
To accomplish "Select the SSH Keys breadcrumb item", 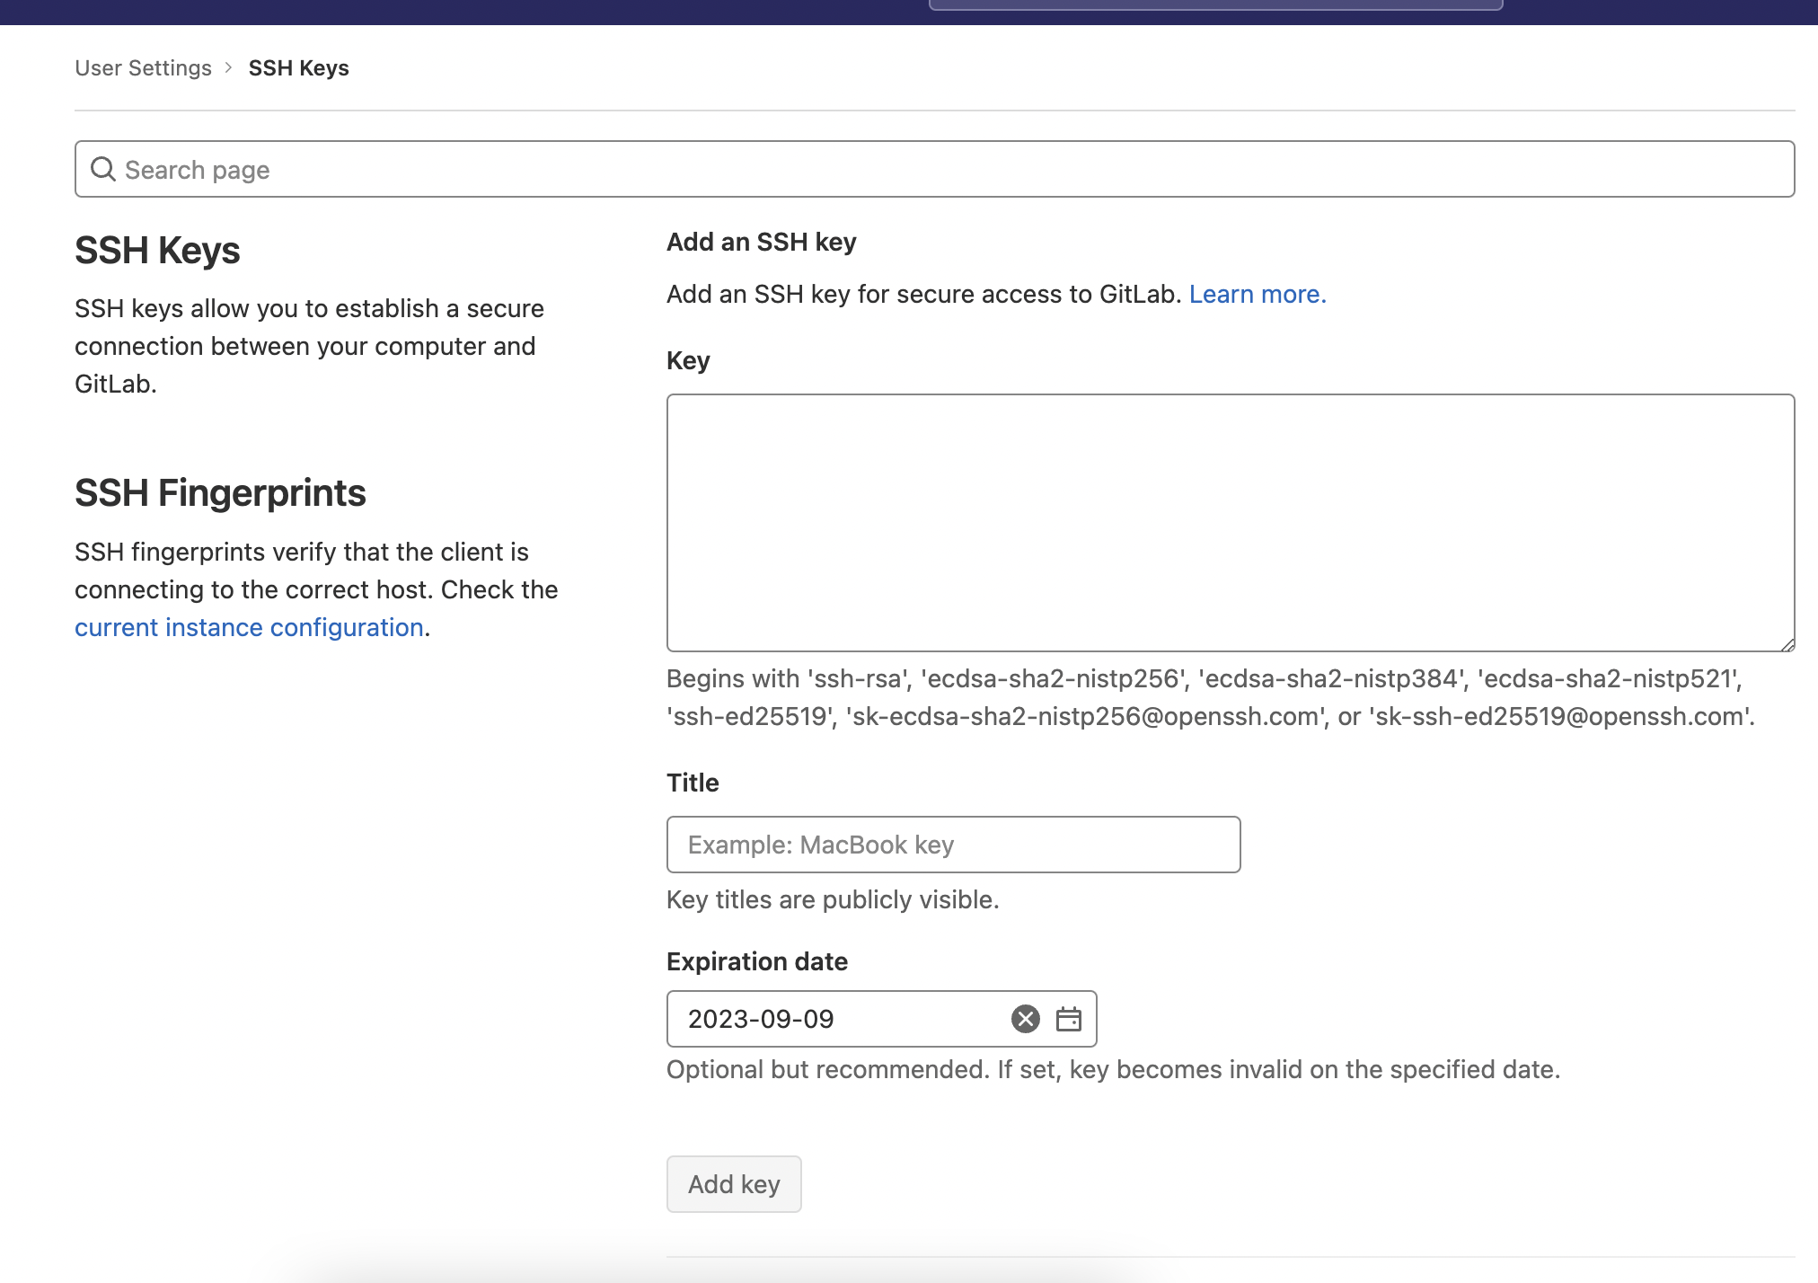I will point(298,68).
